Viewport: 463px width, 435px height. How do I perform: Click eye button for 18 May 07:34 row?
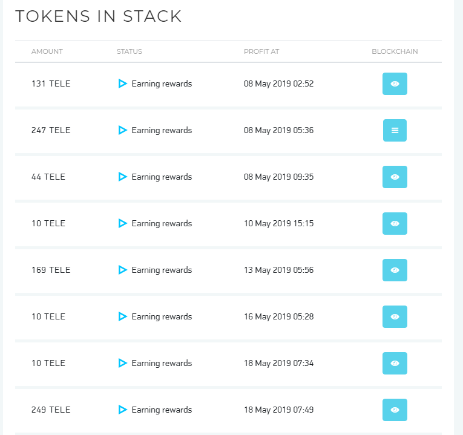(395, 364)
